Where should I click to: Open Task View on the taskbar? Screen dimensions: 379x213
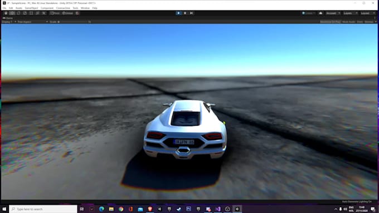(x=82, y=209)
